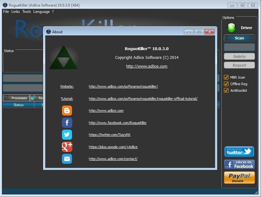261x197 pixels.
Task: Click Like Us On Facebook badge
Action: pyautogui.click(x=239, y=164)
